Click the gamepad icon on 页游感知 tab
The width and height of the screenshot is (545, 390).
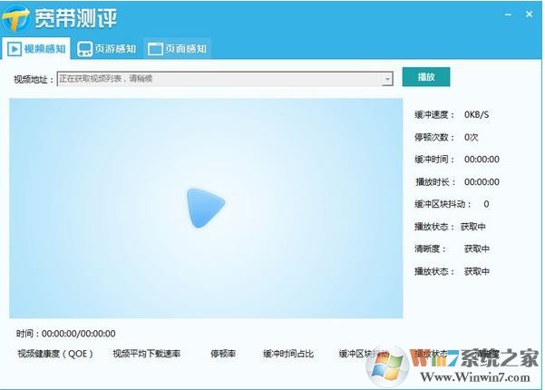(x=84, y=49)
